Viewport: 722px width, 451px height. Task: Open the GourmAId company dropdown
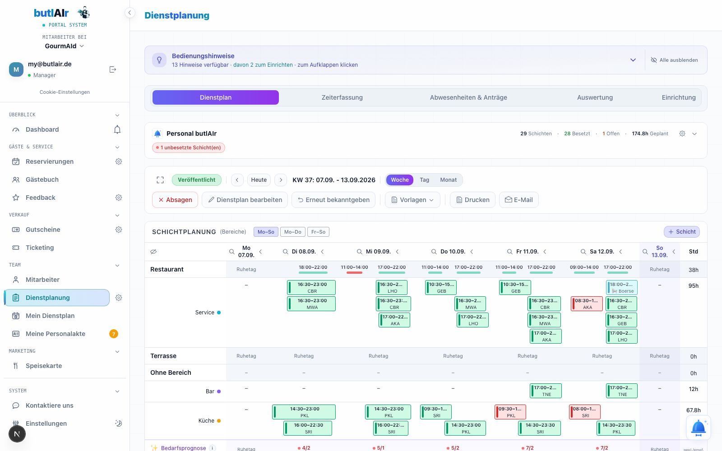[65, 46]
